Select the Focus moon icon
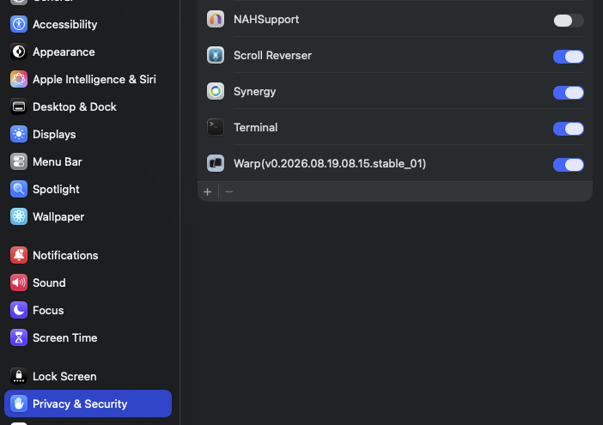 point(18,310)
